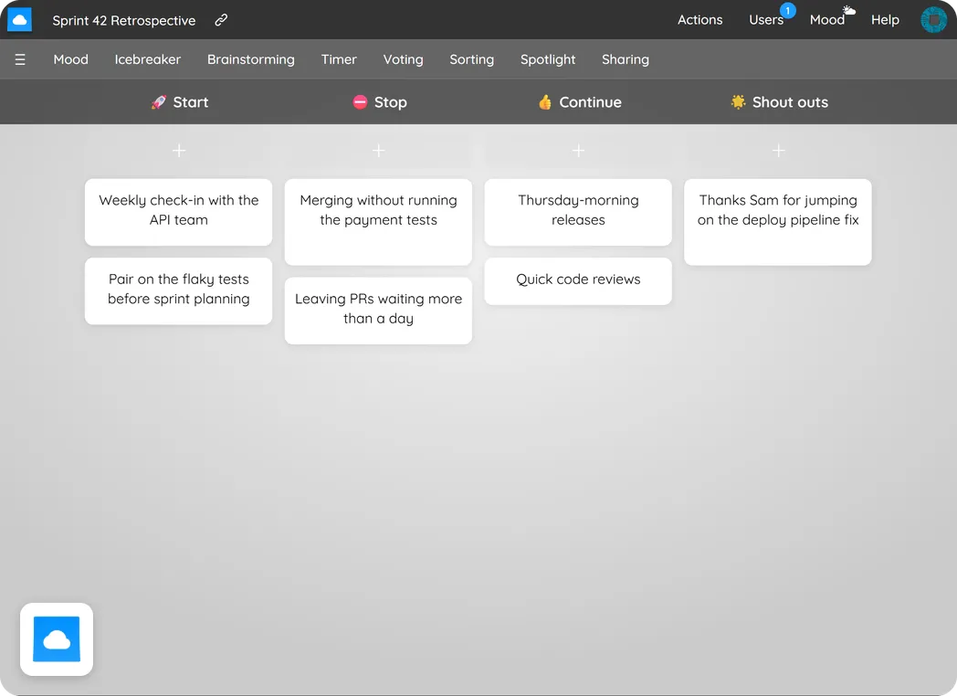Viewport: 957px width, 696px height.
Task: Click the Shout outs column header
Action: tap(780, 102)
